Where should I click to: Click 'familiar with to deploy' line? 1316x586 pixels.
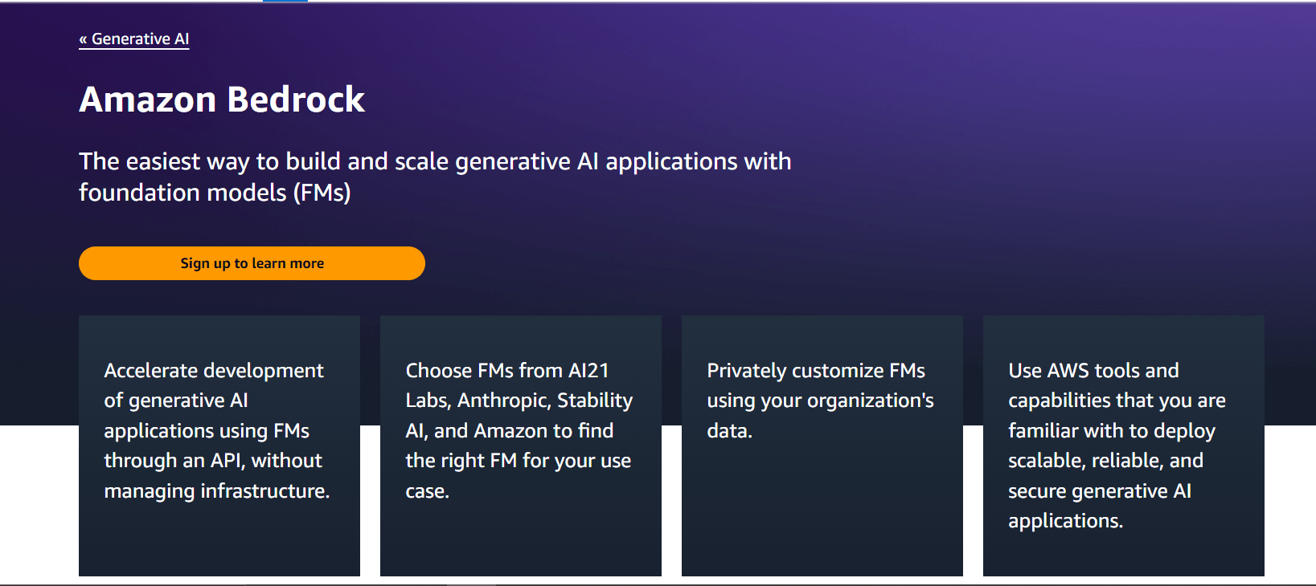tap(1112, 431)
